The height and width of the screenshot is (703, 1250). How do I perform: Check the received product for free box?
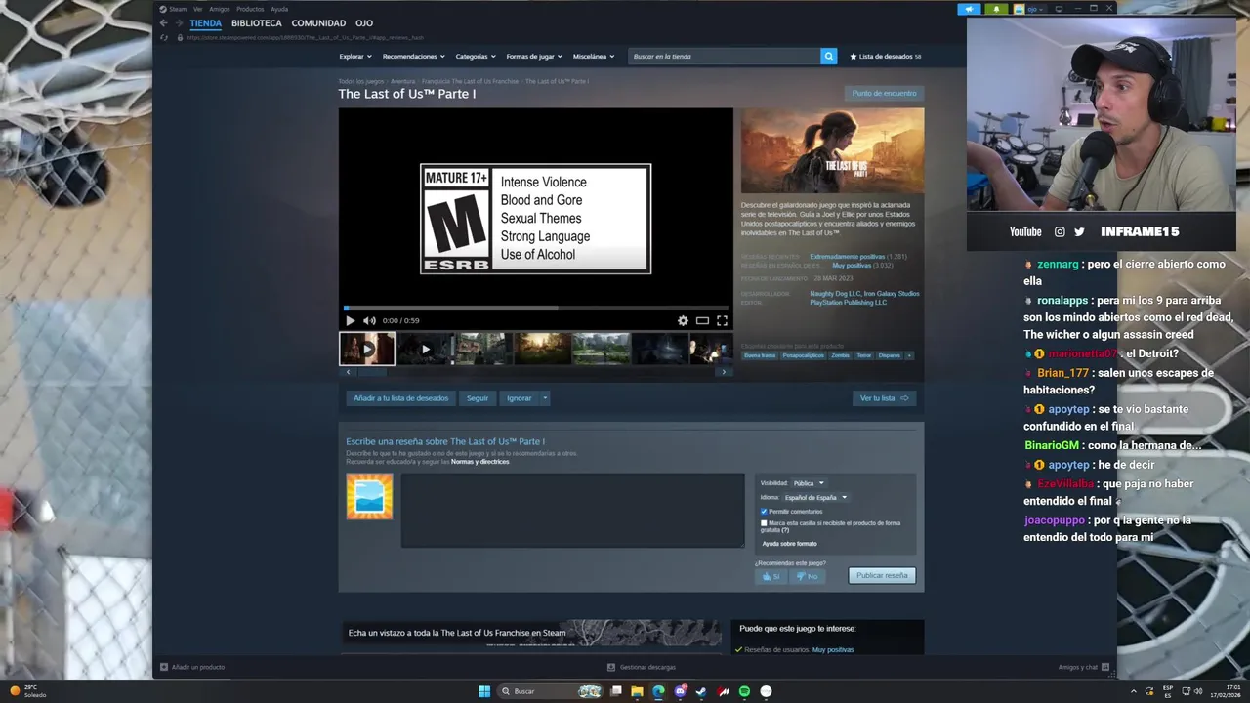click(x=764, y=523)
